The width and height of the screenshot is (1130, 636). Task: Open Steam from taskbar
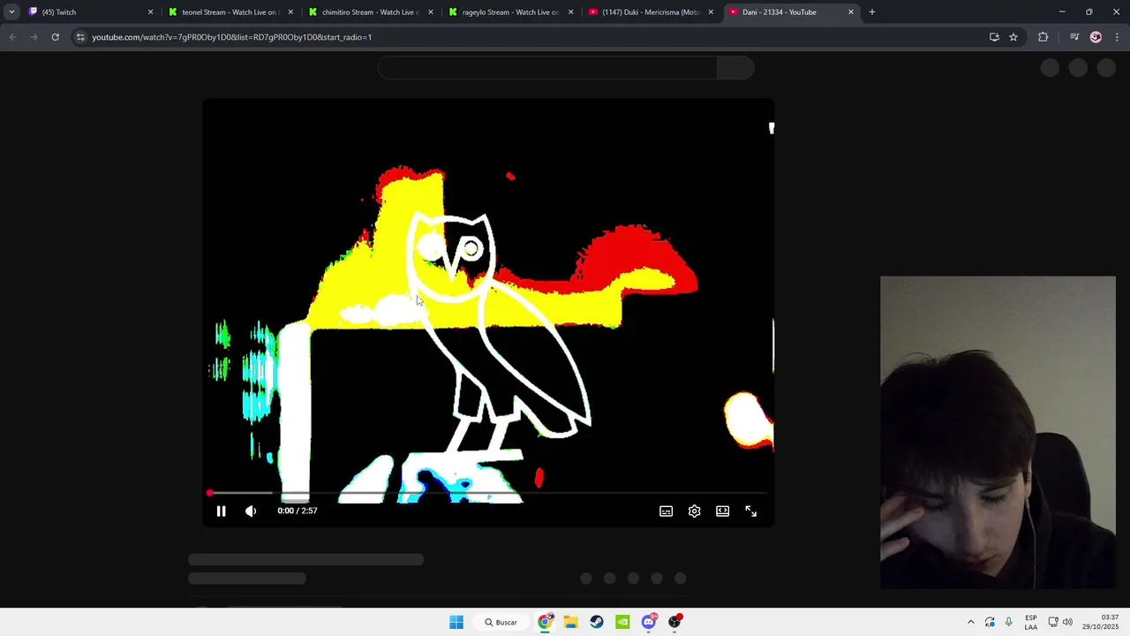(597, 622)
